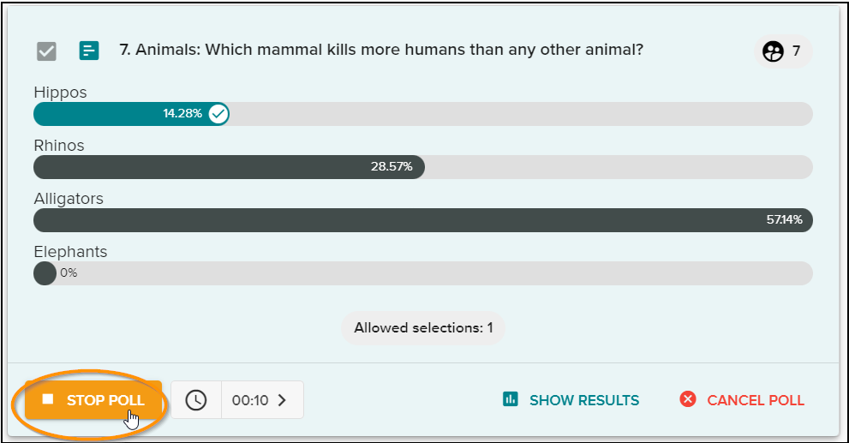Screen dimensions: 849x443
Task: Click the white stop square icon
Action: pyautogui.click(x=48, y=399)
